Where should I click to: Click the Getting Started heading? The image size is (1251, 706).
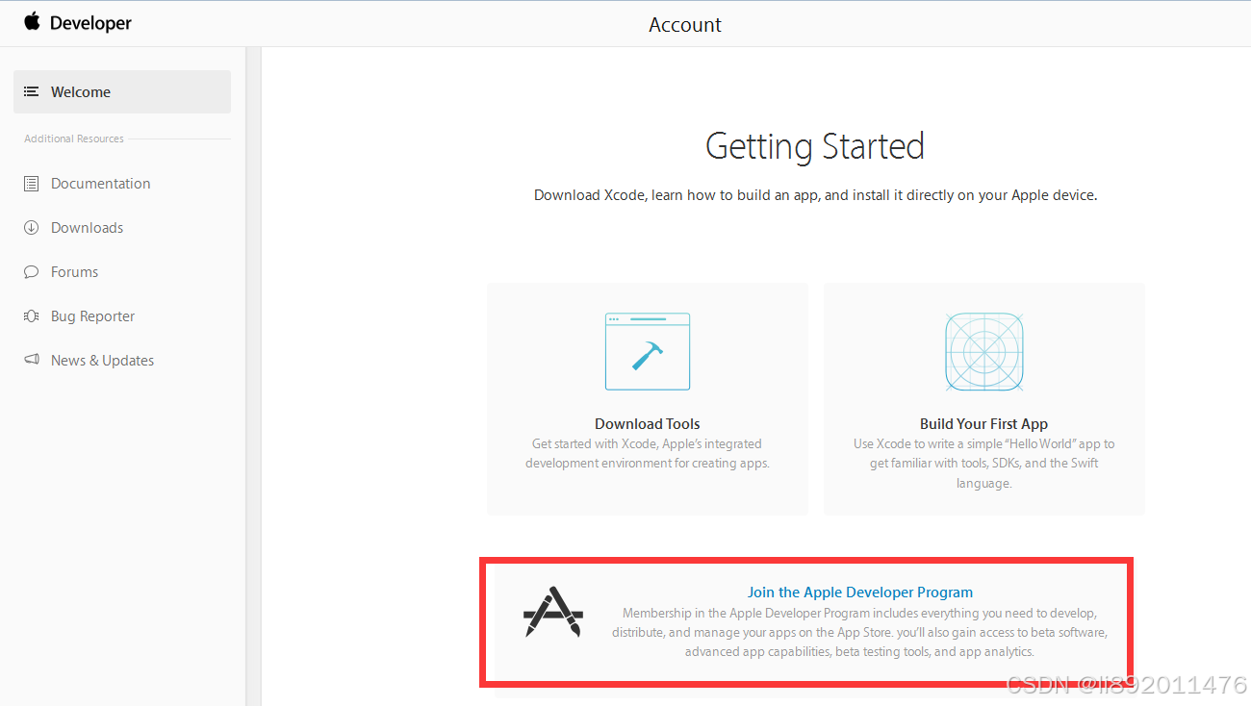pyautogui.click(x=815, y=146)
